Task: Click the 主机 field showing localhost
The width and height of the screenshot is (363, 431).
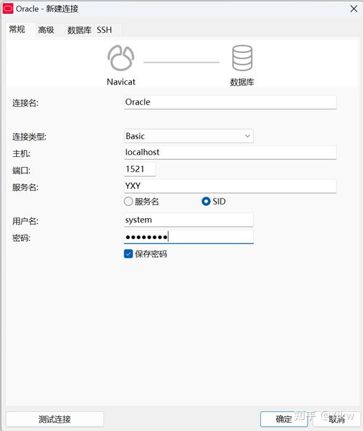Action: 230,152
